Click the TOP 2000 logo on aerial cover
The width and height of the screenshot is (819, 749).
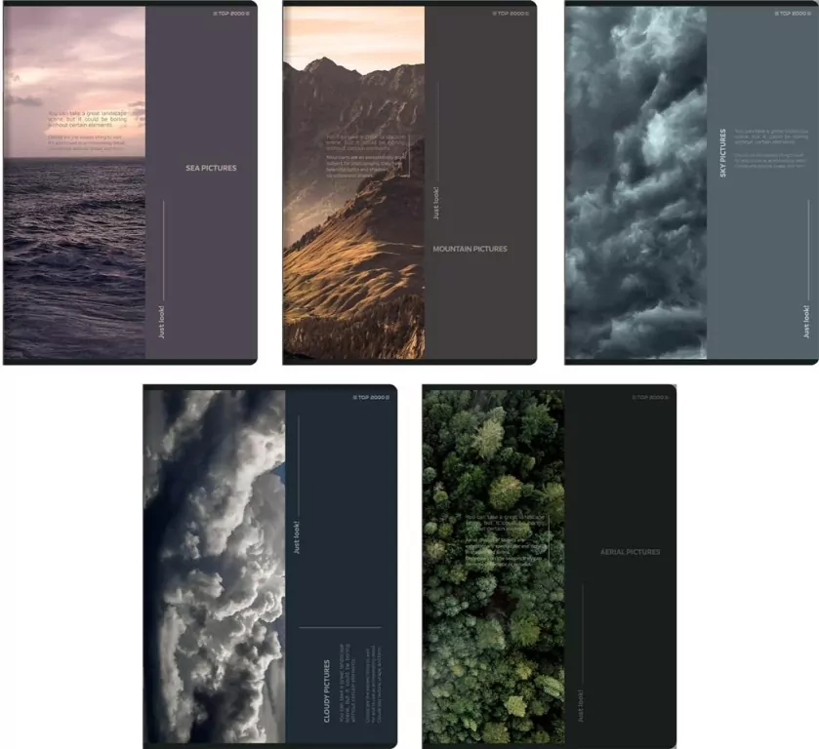coord(650,397)
